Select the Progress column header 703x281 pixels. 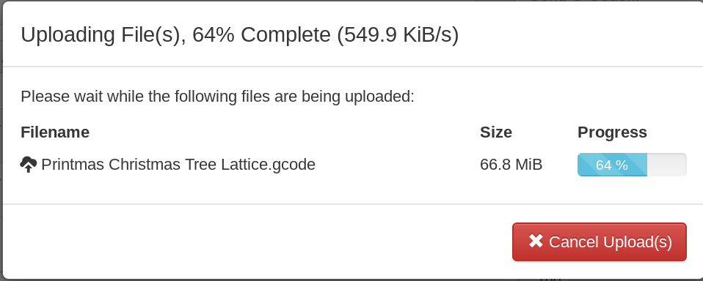[x=612, y=132]
